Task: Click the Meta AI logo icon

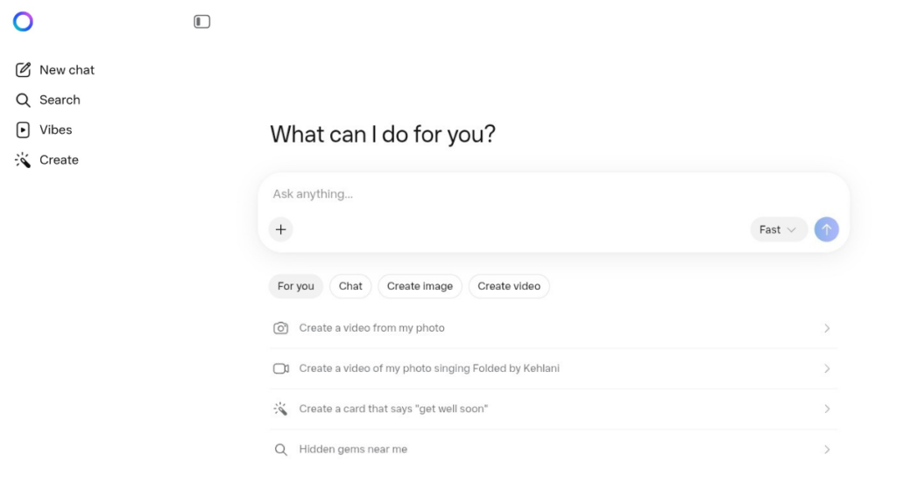Action: coord(23,22)
